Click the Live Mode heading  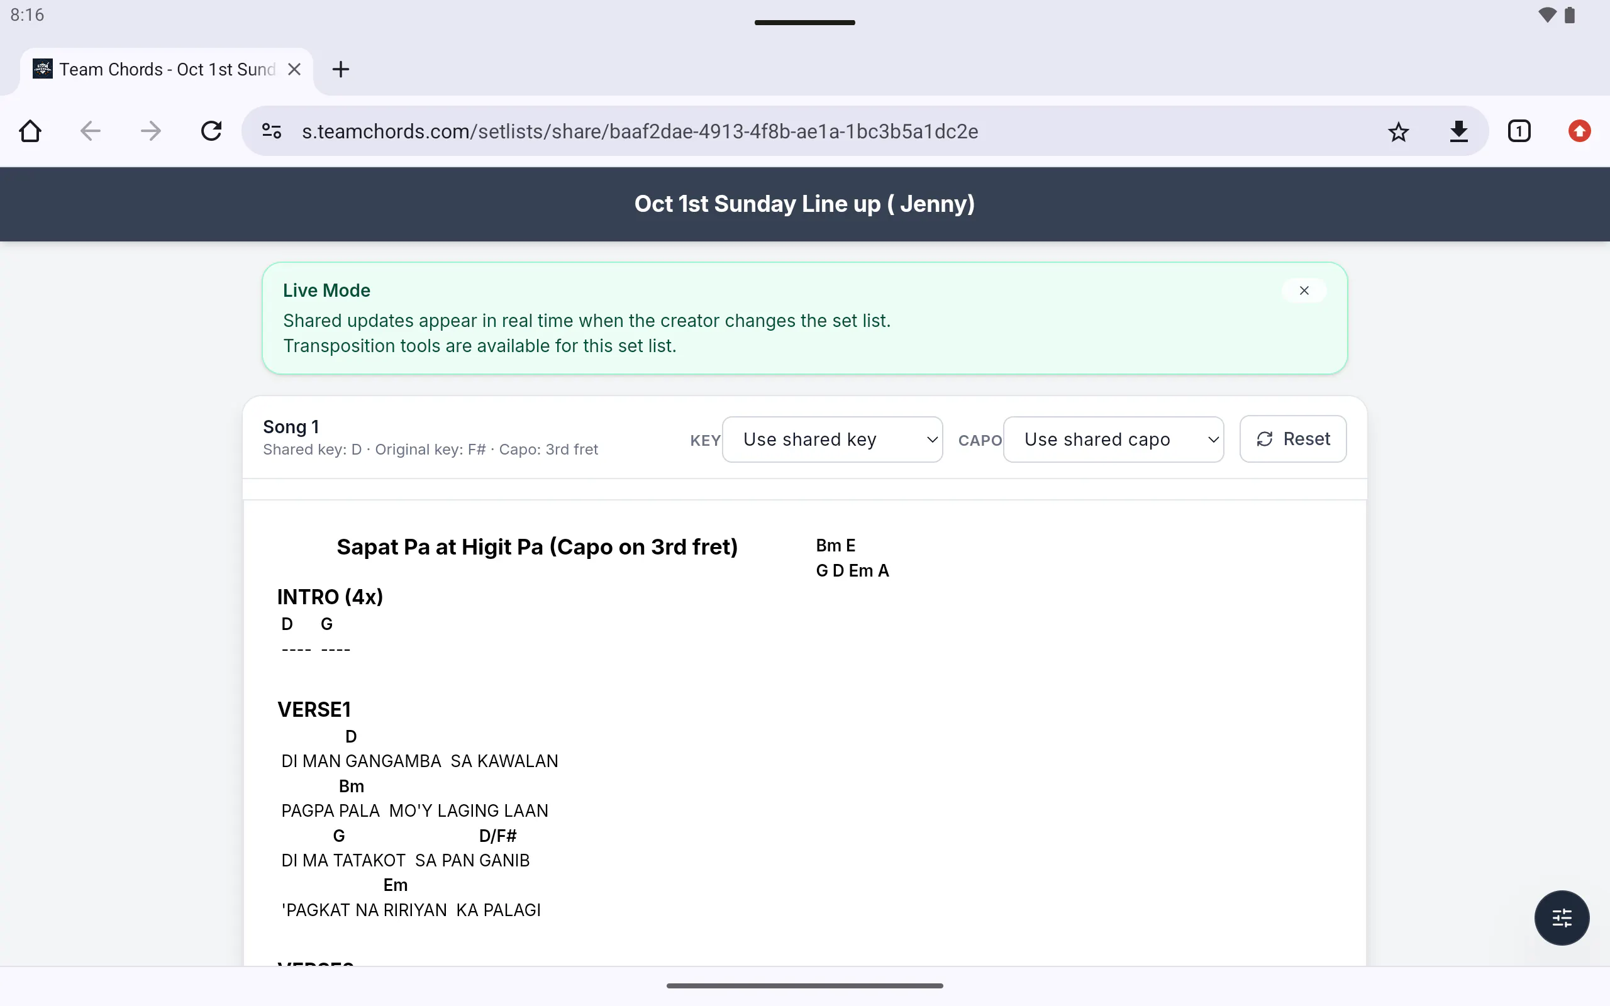point(326,290)
